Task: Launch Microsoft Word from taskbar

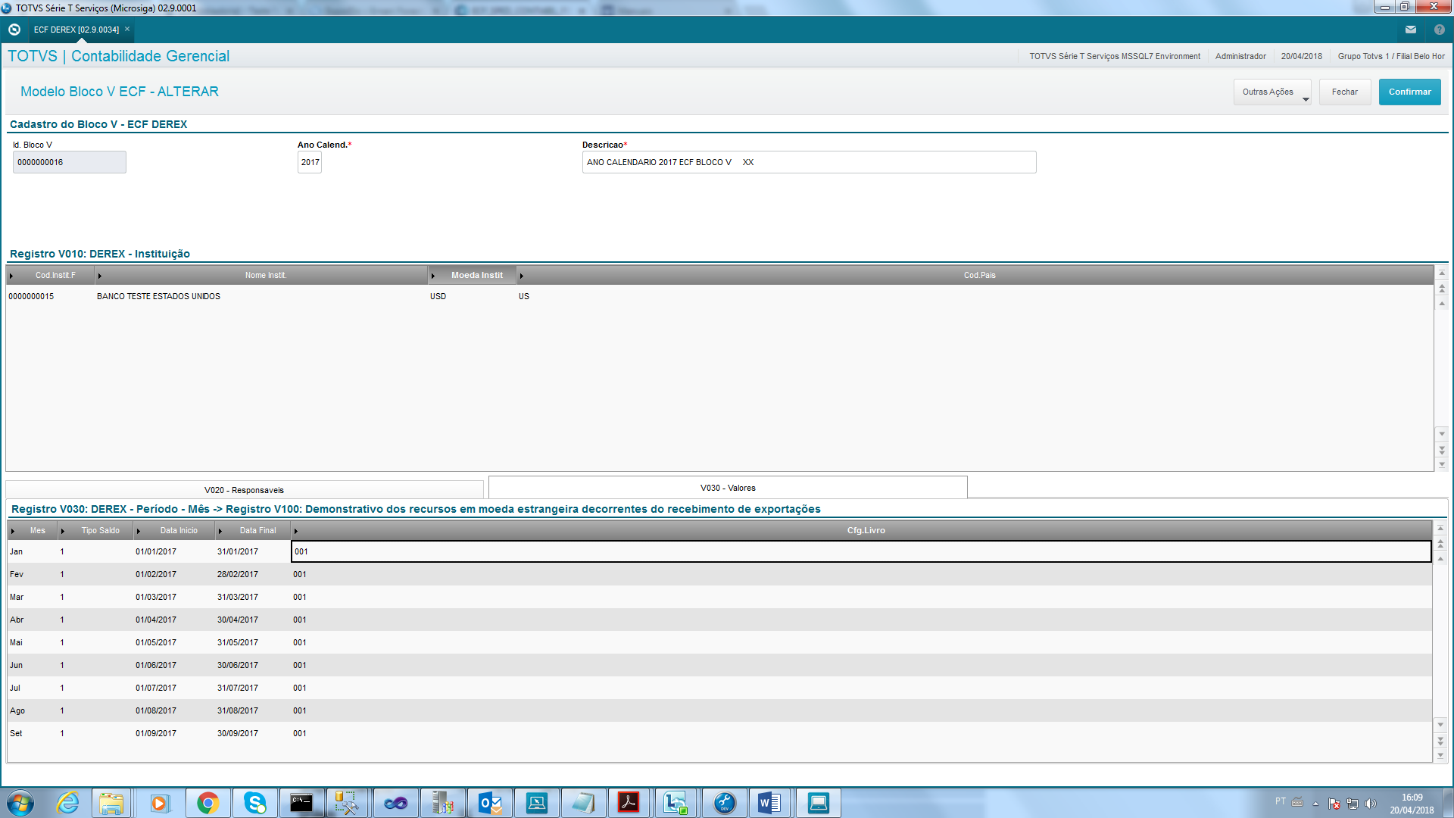Action: pos(769,803)
